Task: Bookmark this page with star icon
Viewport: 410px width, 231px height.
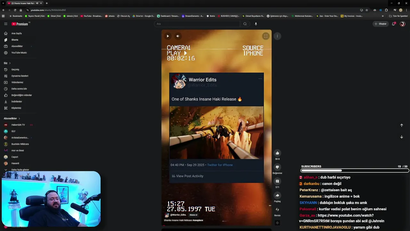Action: [367, 10]
